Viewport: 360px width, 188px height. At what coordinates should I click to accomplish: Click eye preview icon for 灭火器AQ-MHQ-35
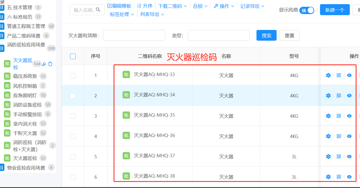[x=349, y=116]
